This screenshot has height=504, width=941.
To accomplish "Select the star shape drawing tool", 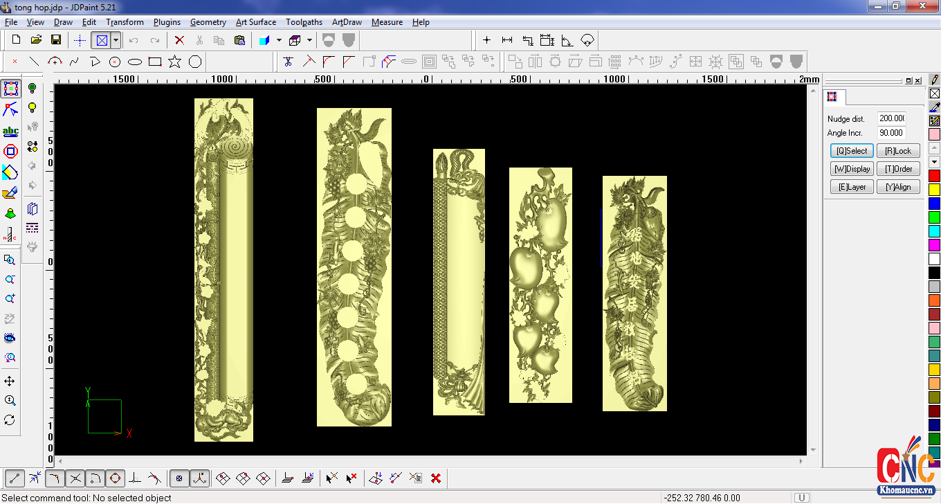I will coord(175,62).
